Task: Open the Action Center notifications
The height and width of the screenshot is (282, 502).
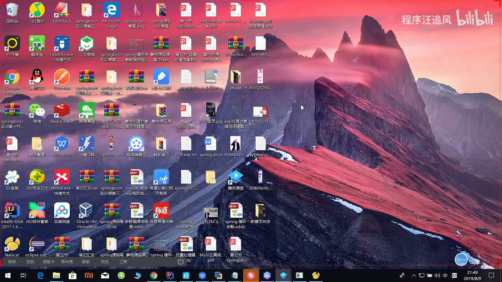Action: pos(491,276)
